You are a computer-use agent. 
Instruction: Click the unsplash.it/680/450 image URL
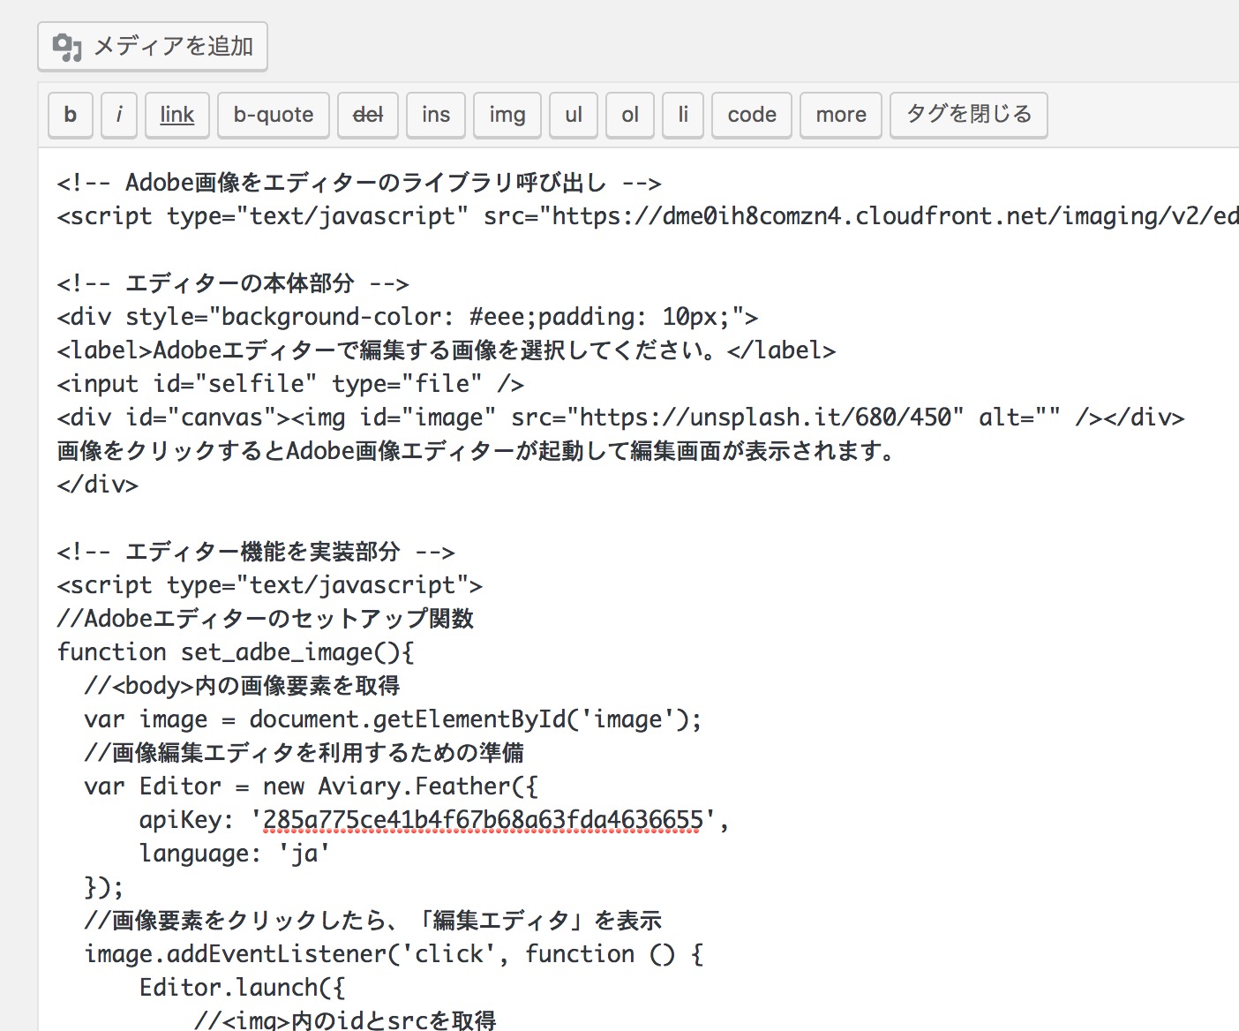point(765,418)
